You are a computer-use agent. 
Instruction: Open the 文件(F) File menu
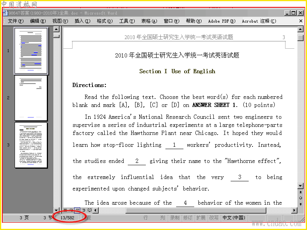(x=16, y=21)
